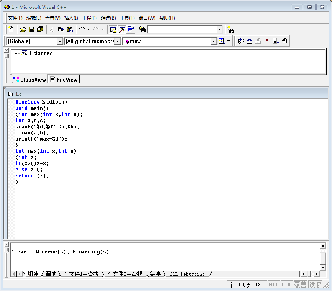Viewport: 332px width, 291px height.
Task: Select the 调试 output tab
Action: (x=51, y=274)
